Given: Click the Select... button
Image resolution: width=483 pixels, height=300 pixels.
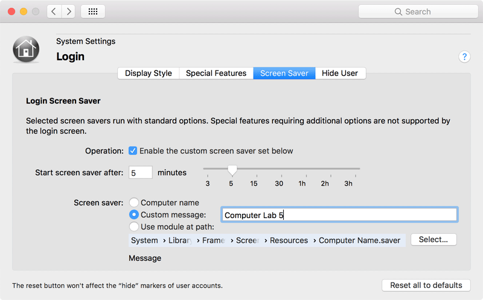Looking at the screenshot, I should click(433, 239).
